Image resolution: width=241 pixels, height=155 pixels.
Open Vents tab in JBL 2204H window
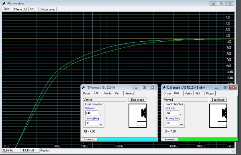click(x=108, y=94)
